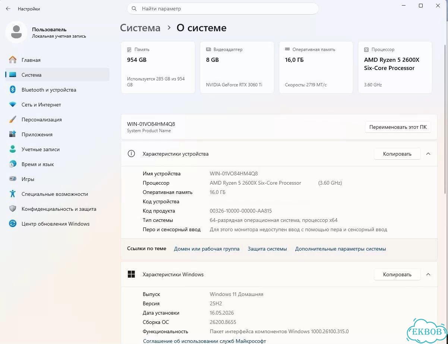Open the Память 954 GB card
The image size is (448, 344).
coord(158,67)
